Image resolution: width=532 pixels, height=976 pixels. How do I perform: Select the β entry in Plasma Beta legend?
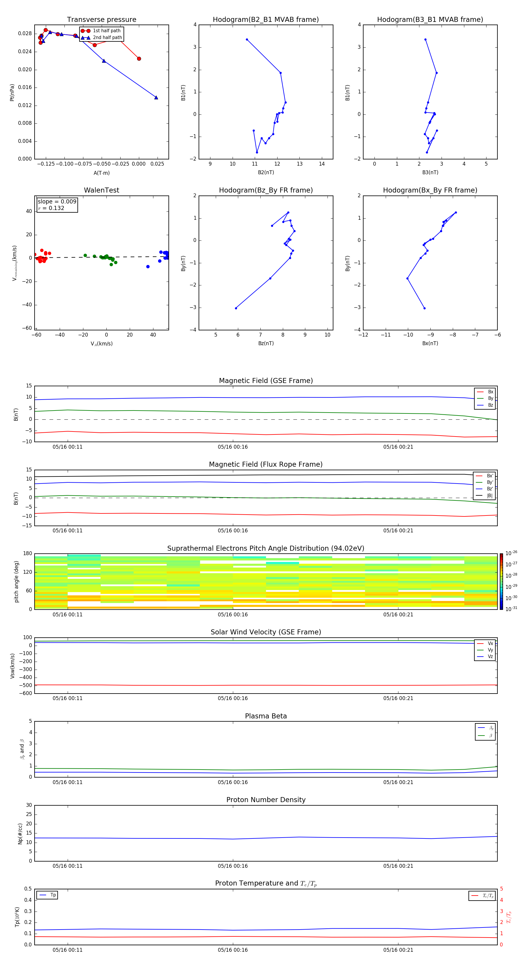tap(485, 736)
